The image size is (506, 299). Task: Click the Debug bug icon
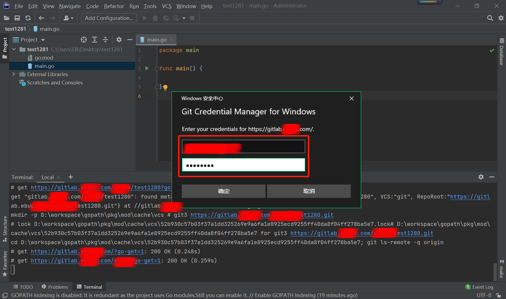[x=155, y=18]
